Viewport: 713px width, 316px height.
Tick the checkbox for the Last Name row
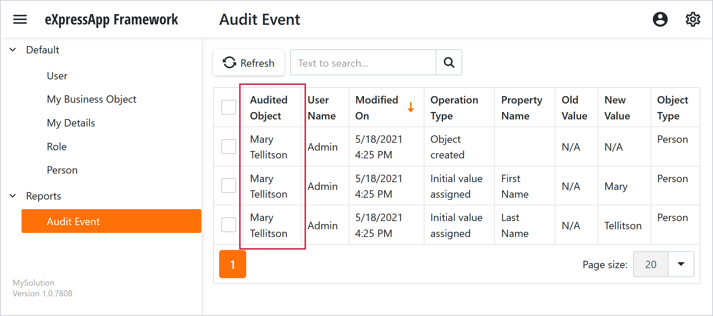tap(228, 225)
